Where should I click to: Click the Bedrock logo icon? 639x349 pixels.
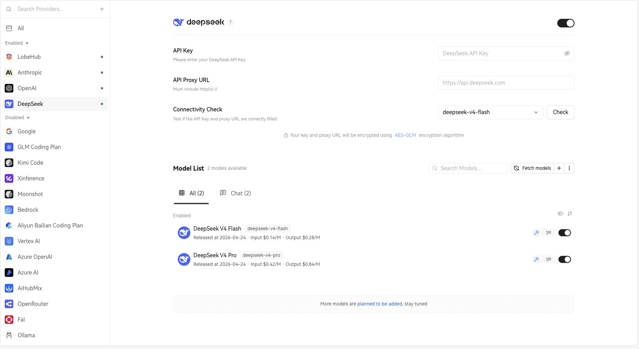point(9,210)
